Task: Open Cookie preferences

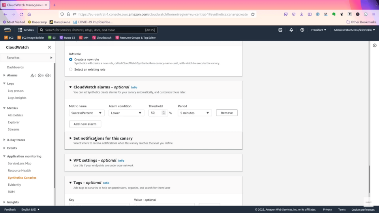Action: tap(363, 209)
